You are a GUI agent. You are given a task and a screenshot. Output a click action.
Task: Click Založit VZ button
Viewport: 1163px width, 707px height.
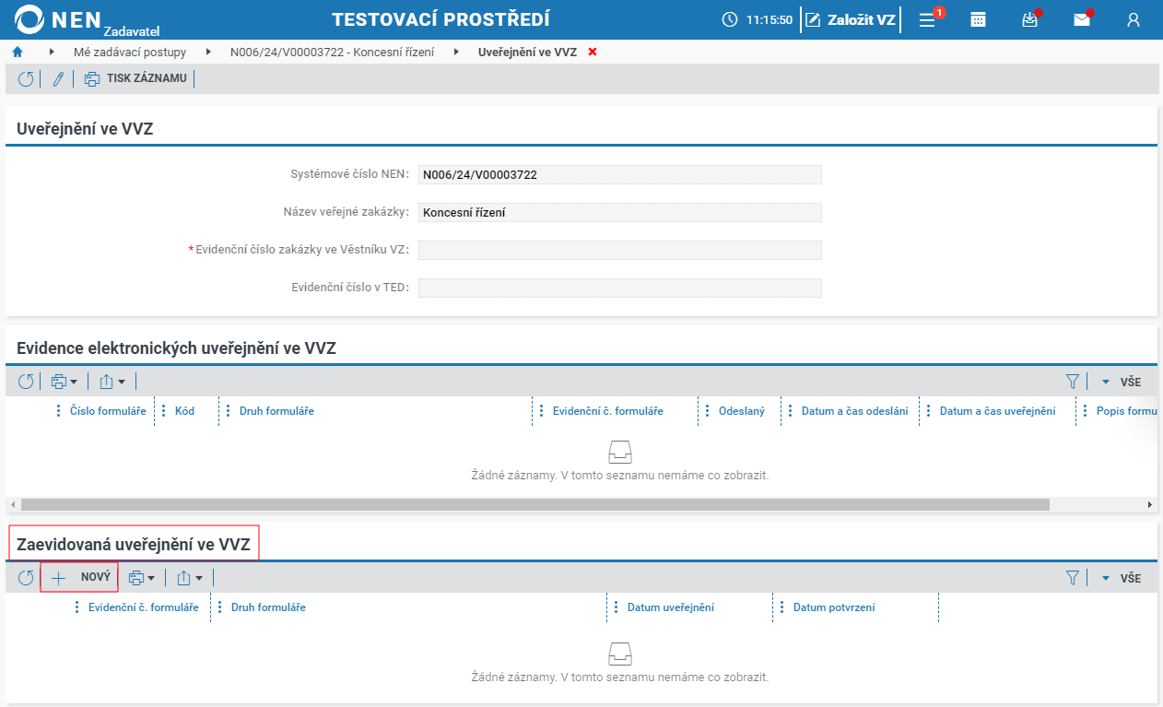851,19
